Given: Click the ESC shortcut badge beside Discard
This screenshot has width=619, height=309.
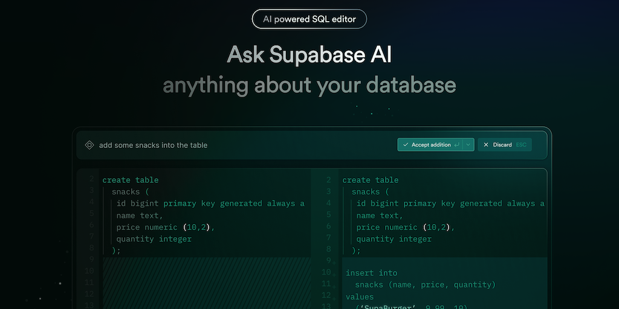Looking at the screenshot, I should pyautogui.click(x=521, y=145).
